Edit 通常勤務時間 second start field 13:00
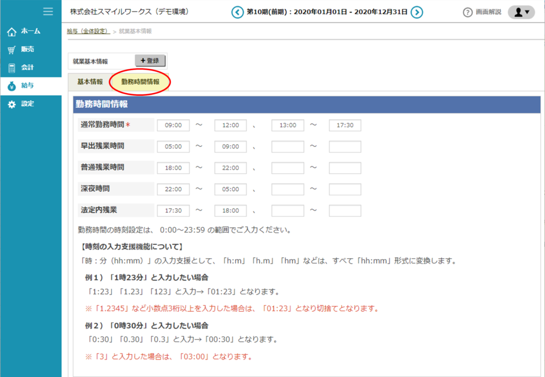The height and width of the screenshot is (377, 545). click(x=288, y=125)
